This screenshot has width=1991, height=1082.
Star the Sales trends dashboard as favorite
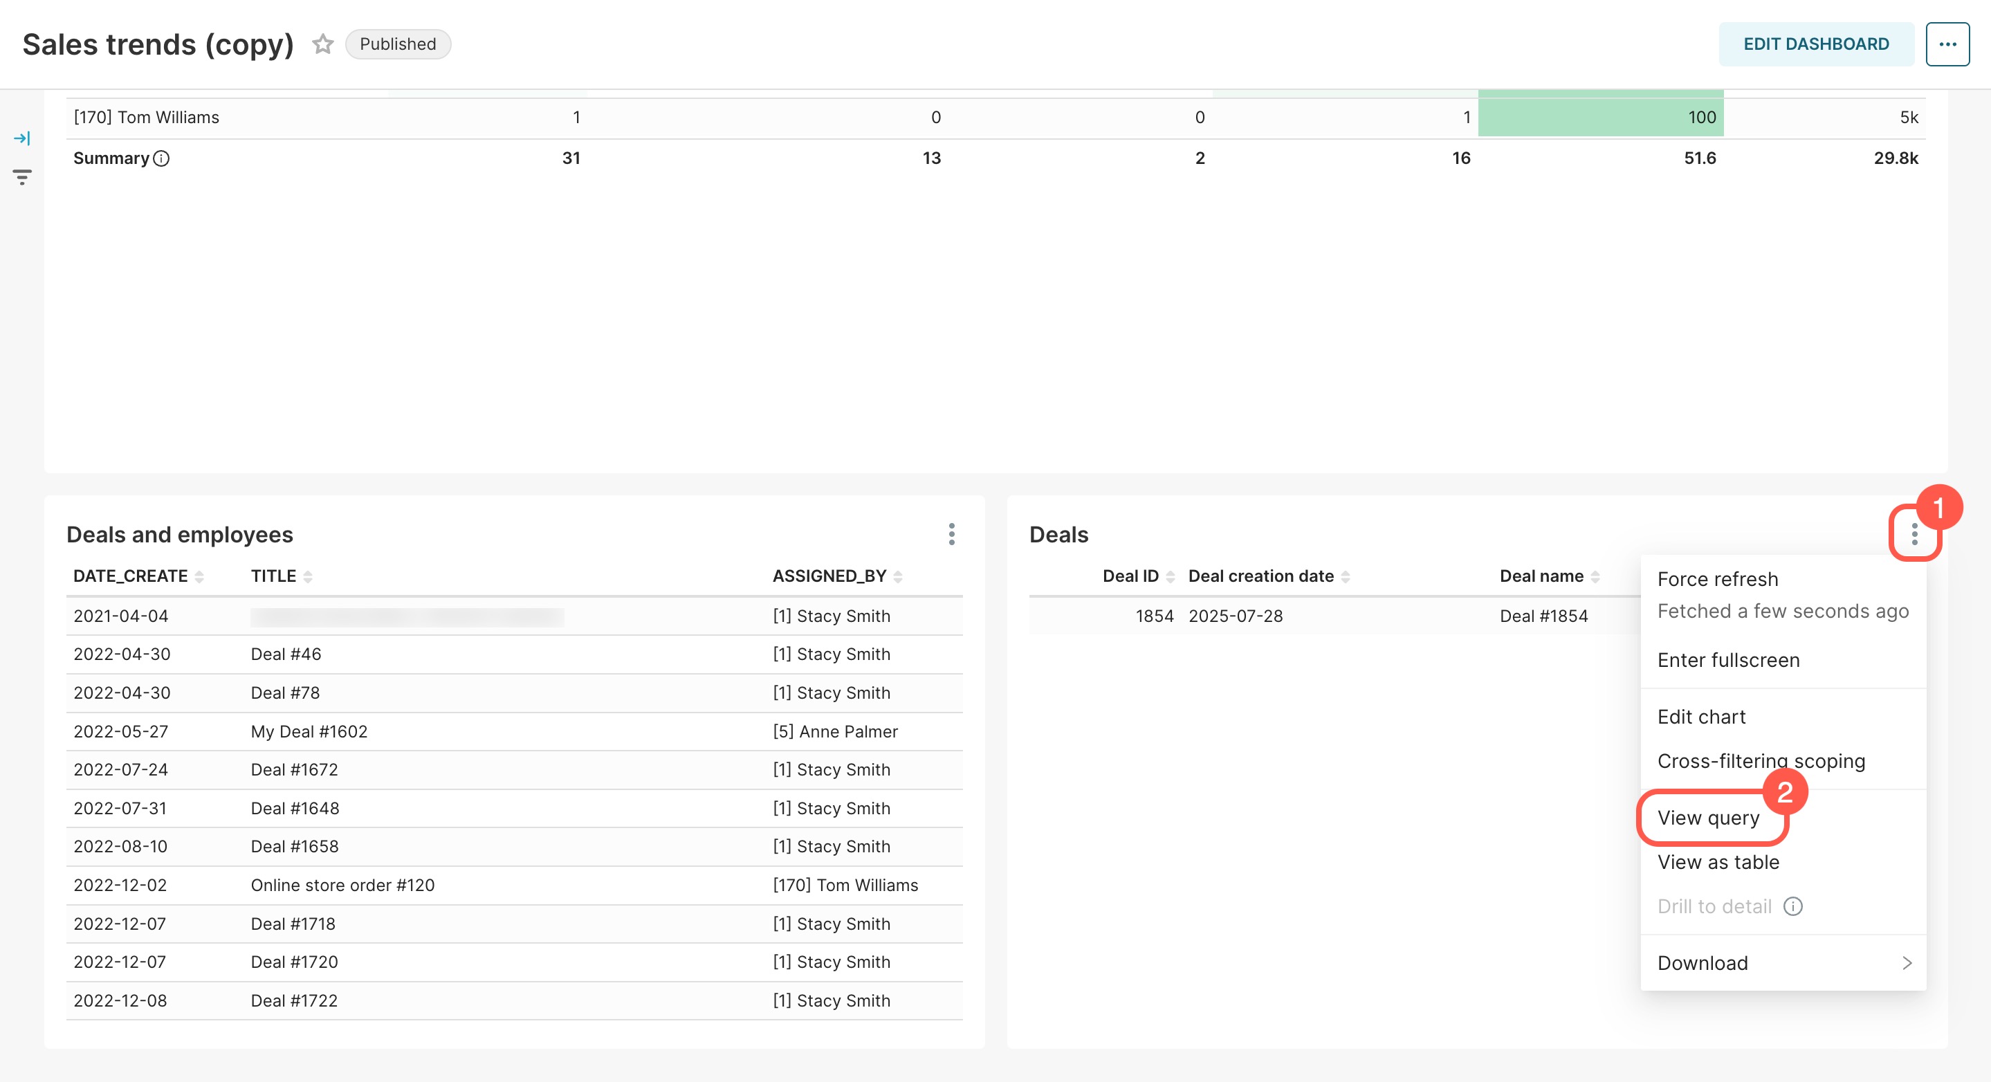[x=322, y=44]
